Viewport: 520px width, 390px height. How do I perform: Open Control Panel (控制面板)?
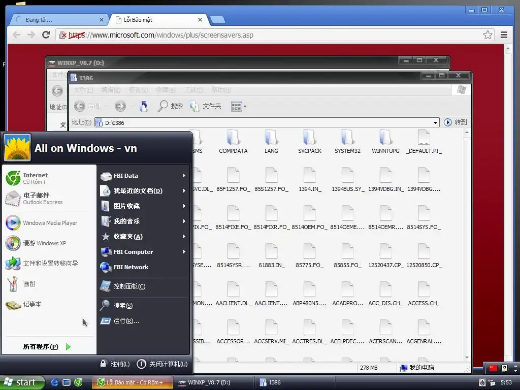click(x=144, y=286)
